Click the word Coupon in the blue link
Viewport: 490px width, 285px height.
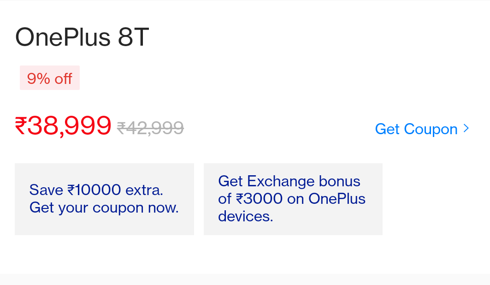tap(431, 130)
